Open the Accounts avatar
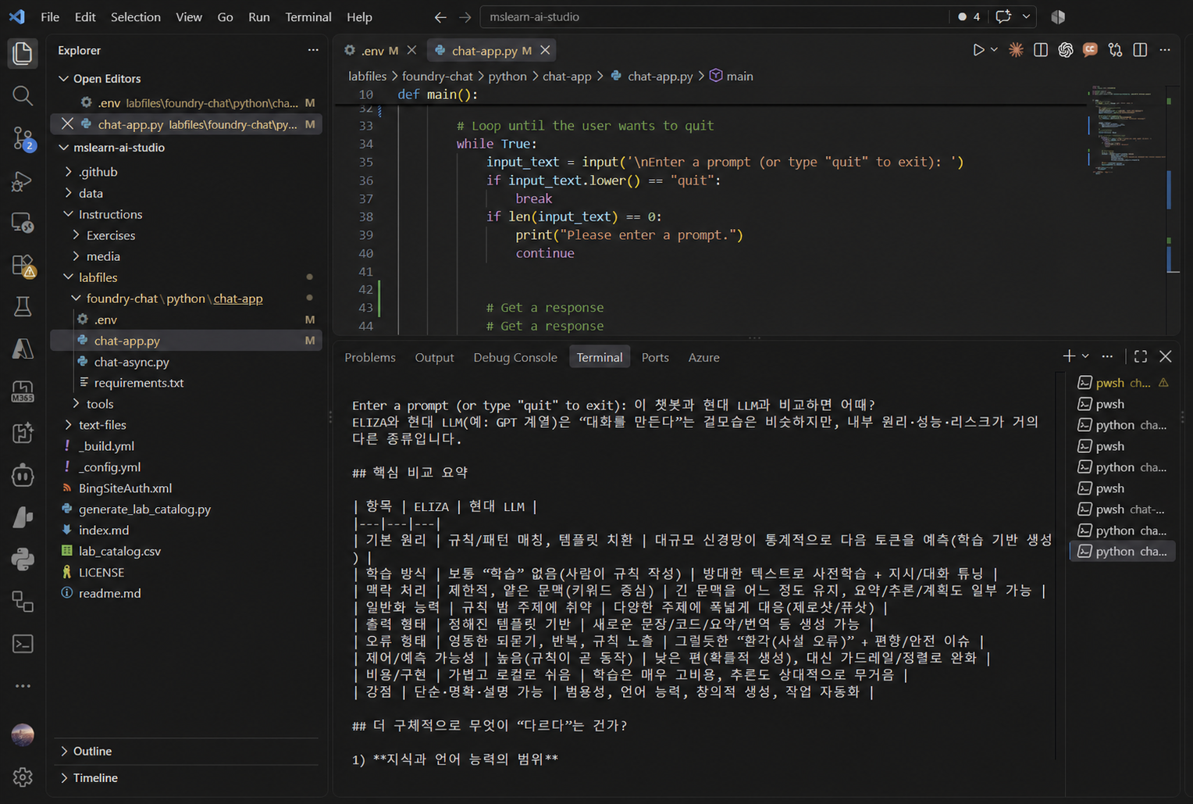Image resolution: width=1193 pixels, height=804 pixels. point(23,734)
